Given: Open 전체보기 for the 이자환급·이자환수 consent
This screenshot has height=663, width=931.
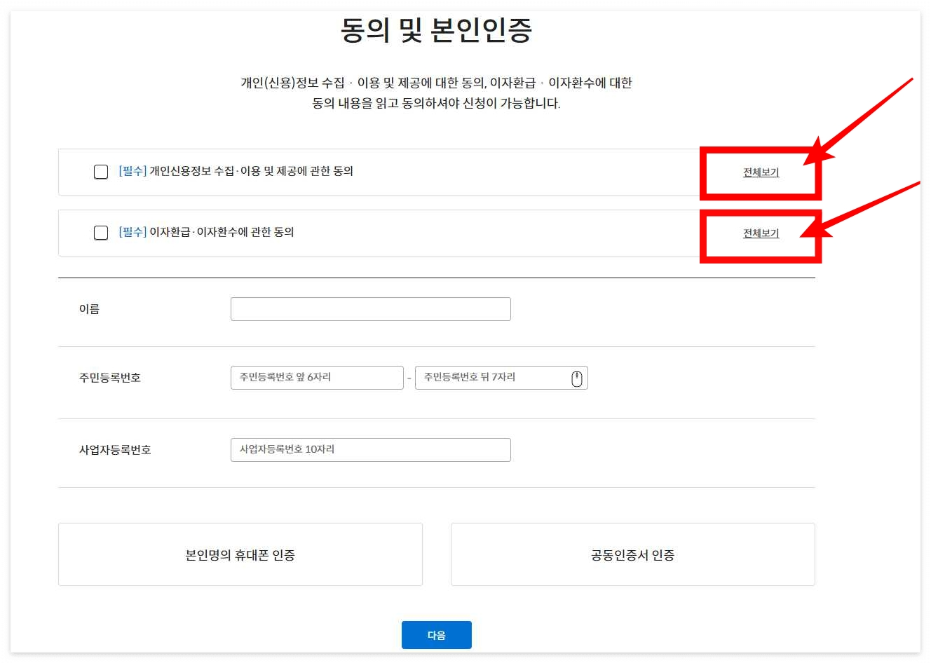Looking at the screenshot, I should click(x=760, y=233).
